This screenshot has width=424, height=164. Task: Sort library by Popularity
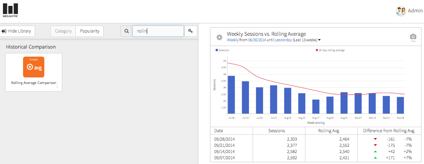(x=90, y=31)
